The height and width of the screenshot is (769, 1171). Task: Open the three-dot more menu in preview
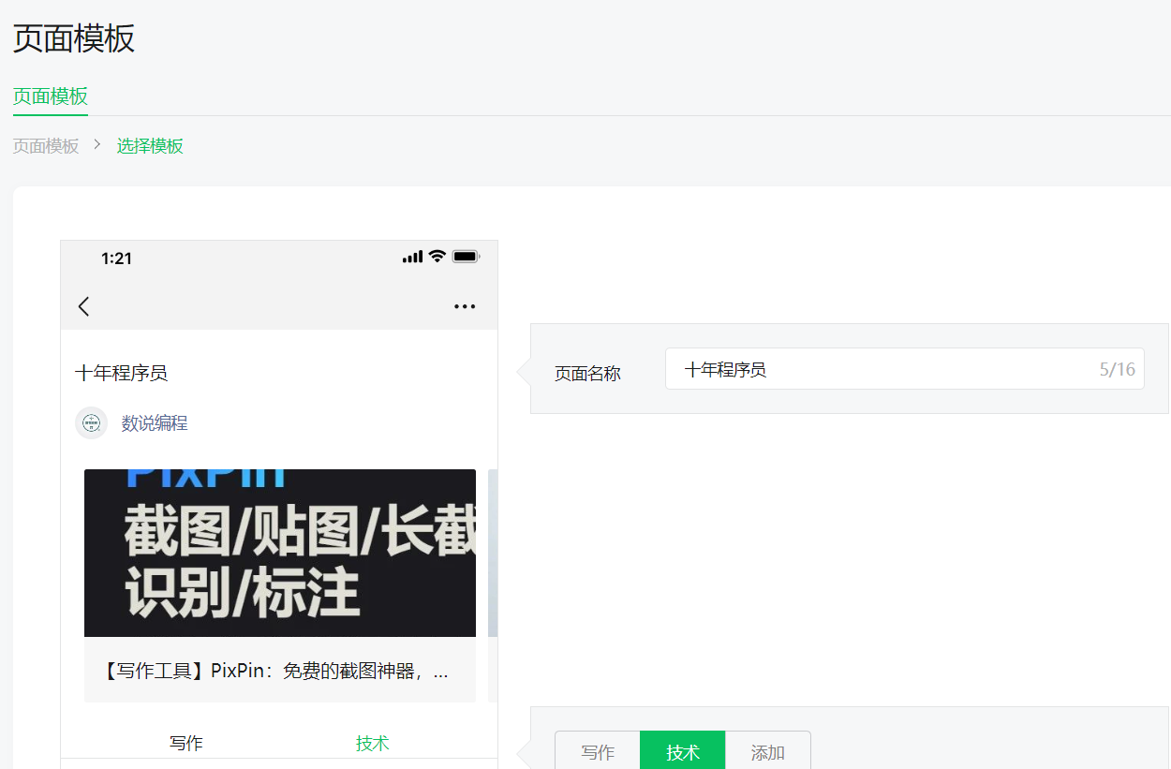(465, 306)
